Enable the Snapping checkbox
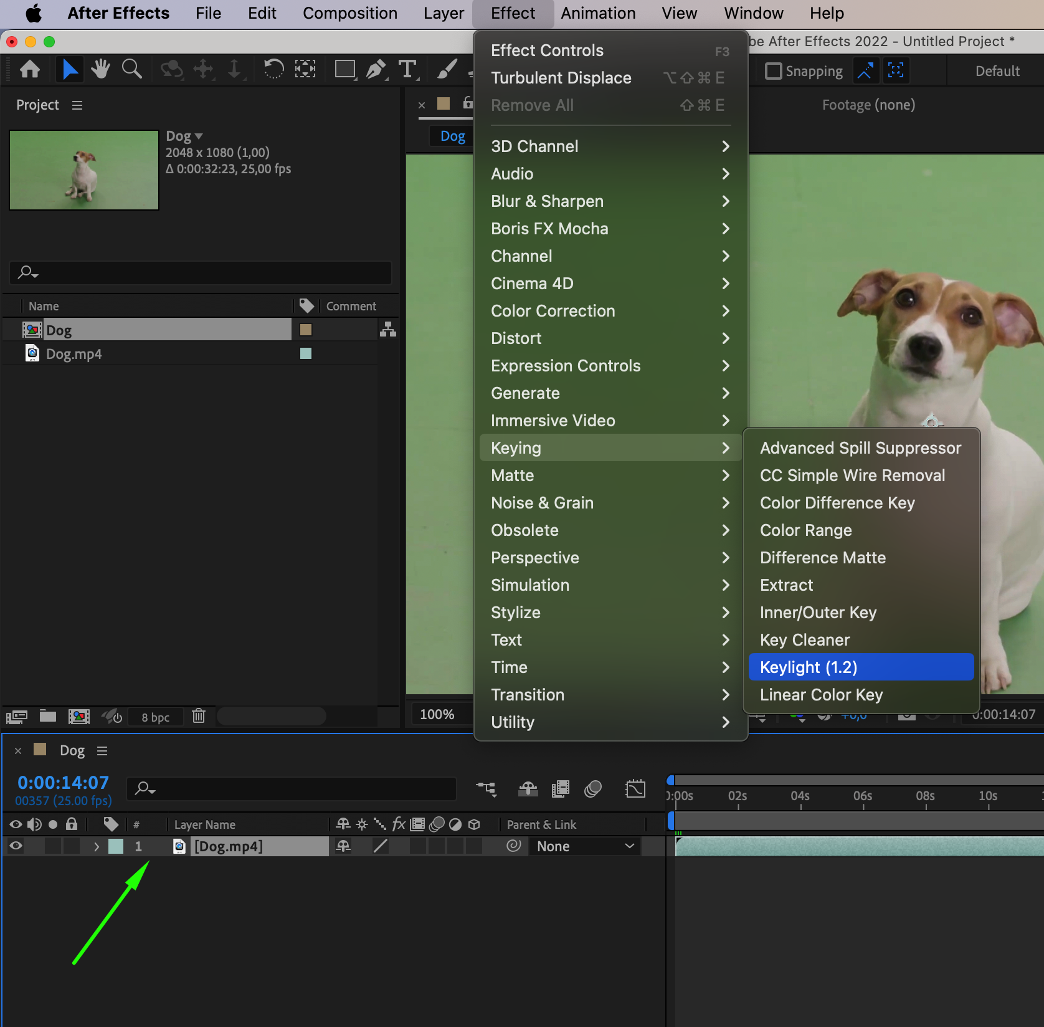Viewport: 1044px width, 1027px height. (x=773, y=71)
